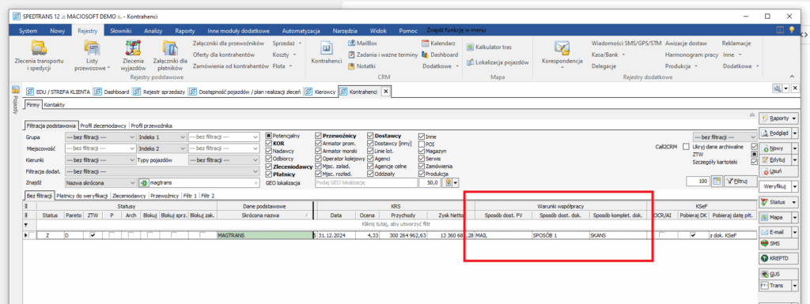The width and height of the screenshot is (810, 304).
Task: Open the Kalendarz ribbon item
Action: [438, 43]
